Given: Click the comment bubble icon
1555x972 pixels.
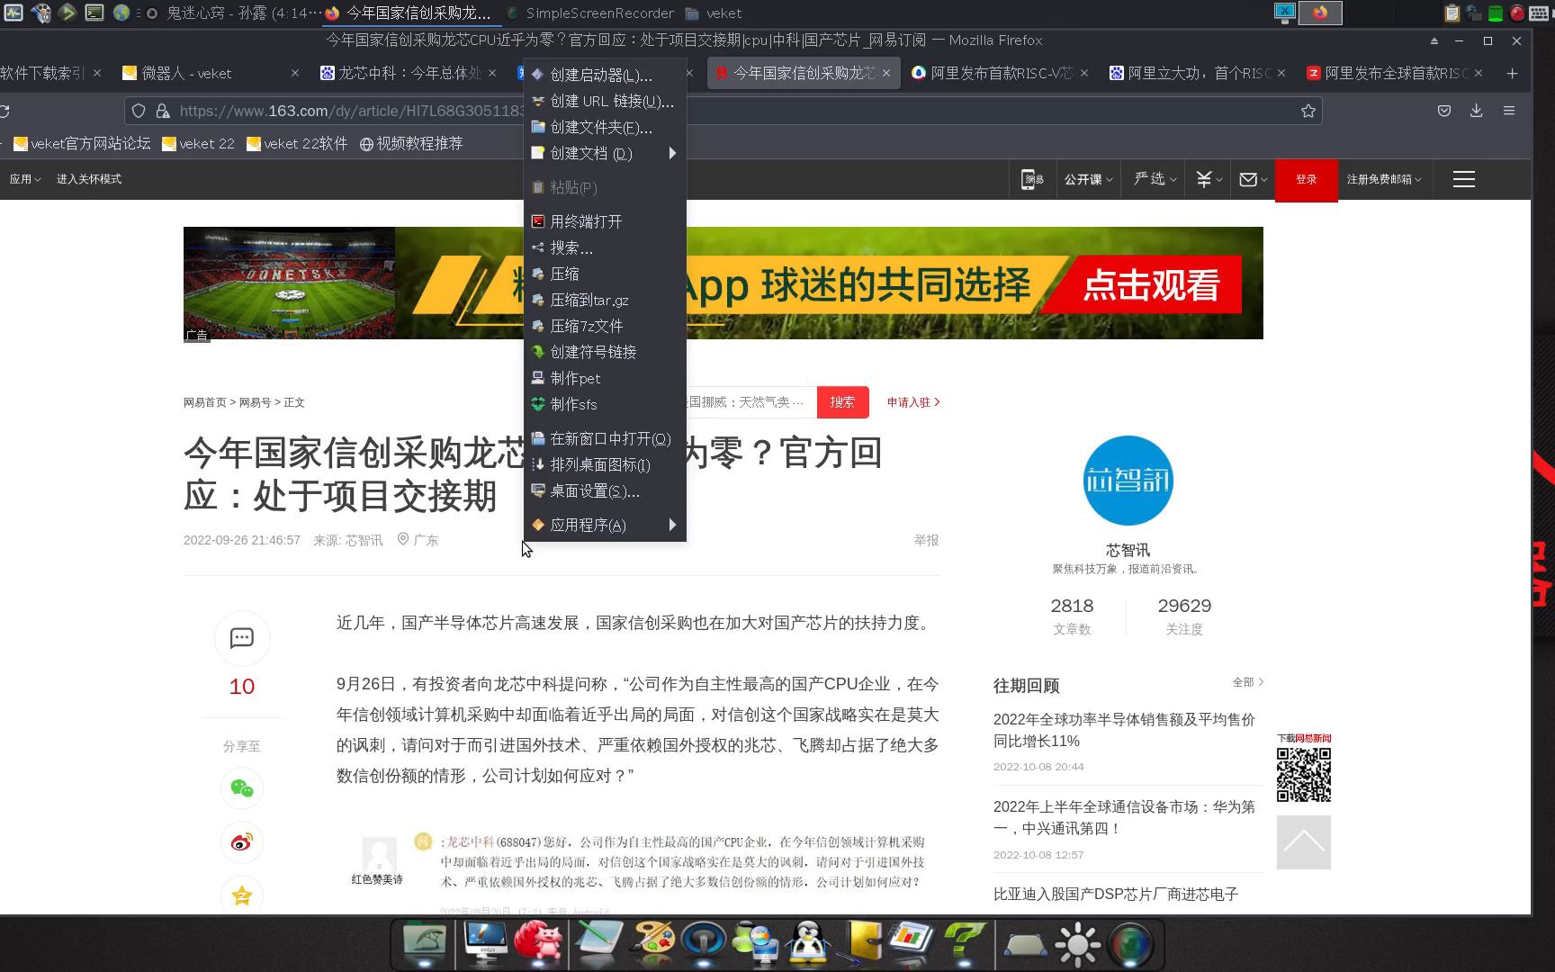Looking at the screenshot, I should coord(242,638).
